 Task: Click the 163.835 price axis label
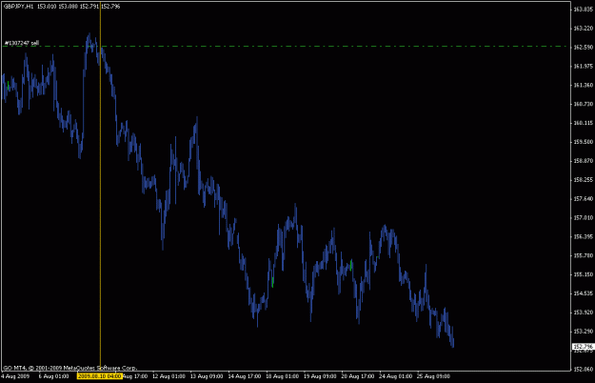tap(583, 10)
